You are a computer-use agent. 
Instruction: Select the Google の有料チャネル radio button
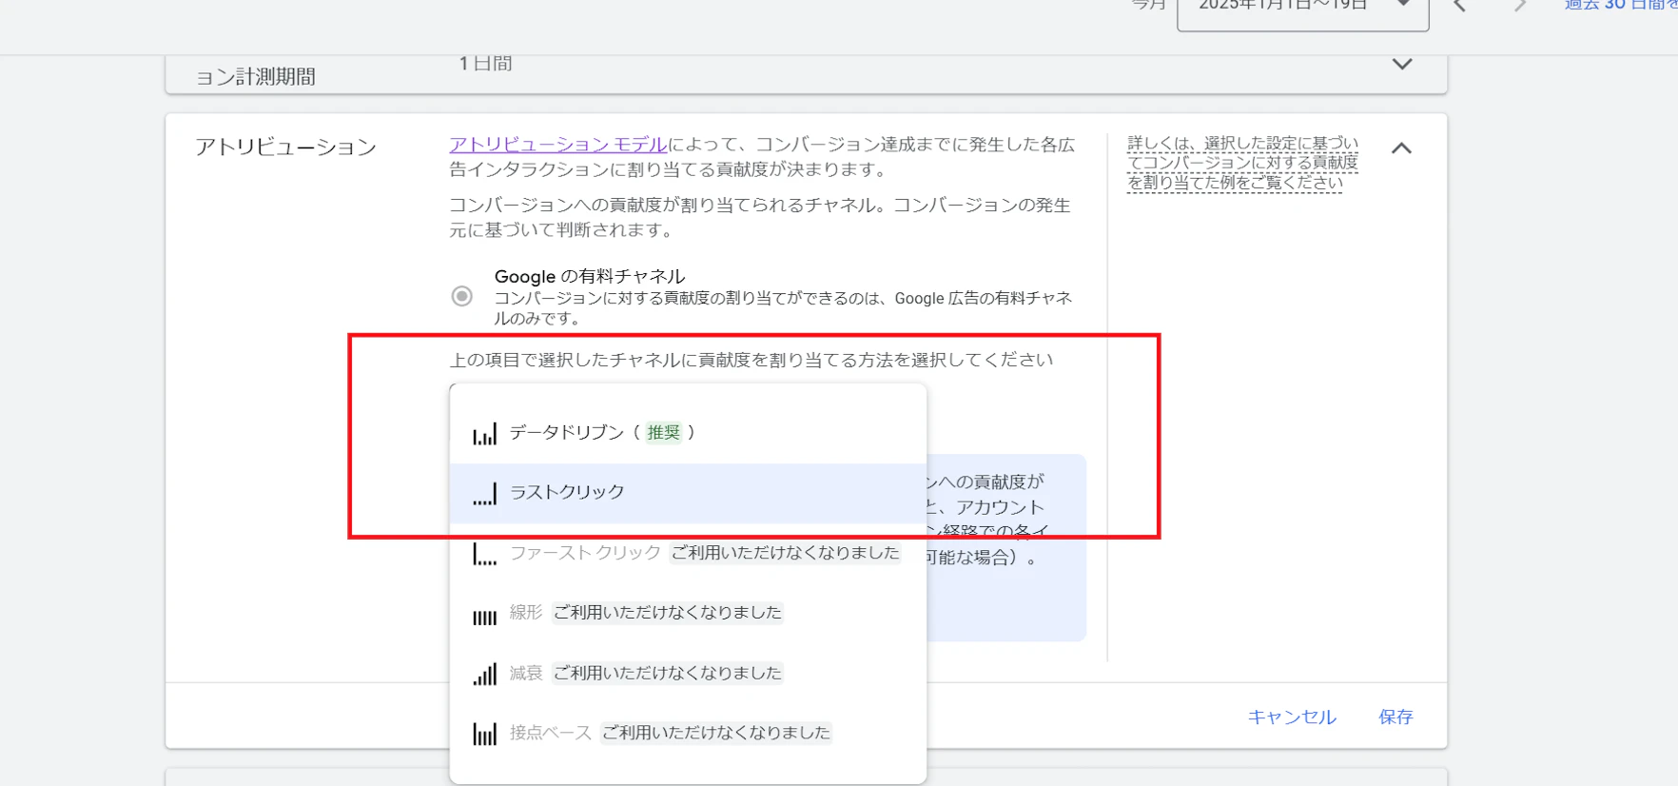tap(462, 296)
